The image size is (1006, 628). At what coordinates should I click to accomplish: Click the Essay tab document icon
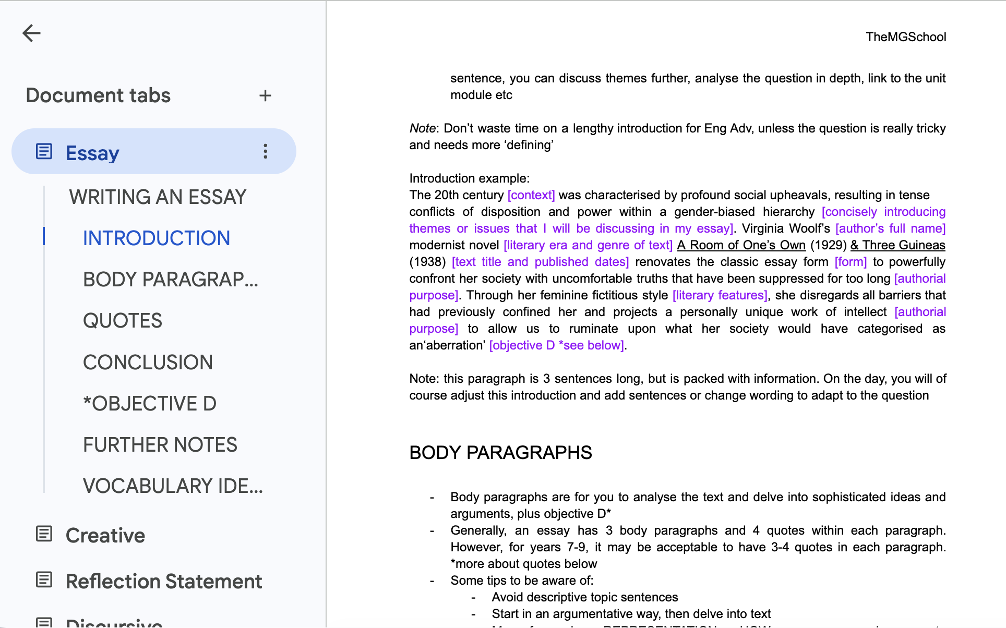44,152
